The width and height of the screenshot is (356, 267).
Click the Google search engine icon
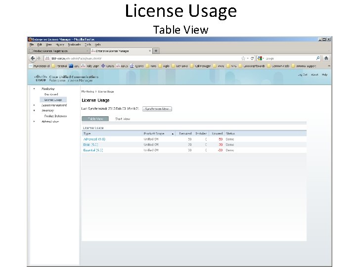click(x=260, y=58)
